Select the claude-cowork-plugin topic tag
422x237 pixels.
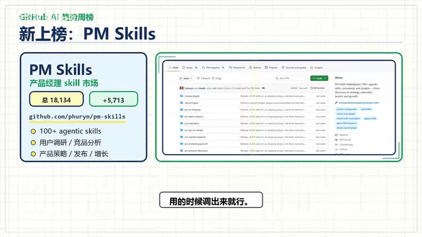(x=347, y=128)
